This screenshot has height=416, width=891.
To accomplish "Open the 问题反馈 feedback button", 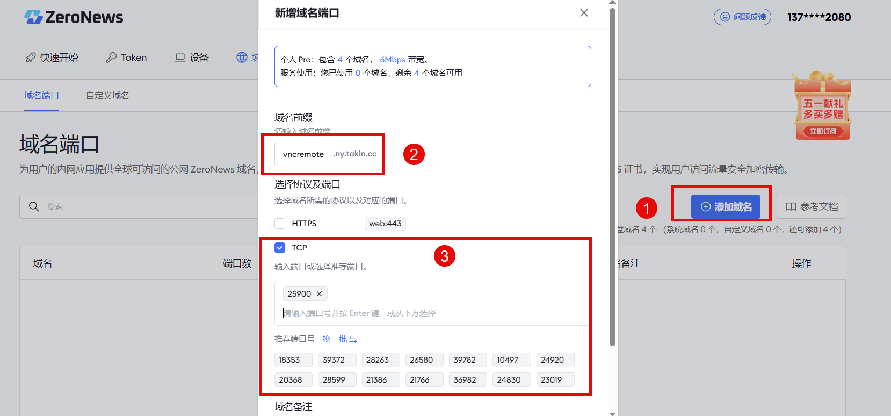I will [742, 17].
